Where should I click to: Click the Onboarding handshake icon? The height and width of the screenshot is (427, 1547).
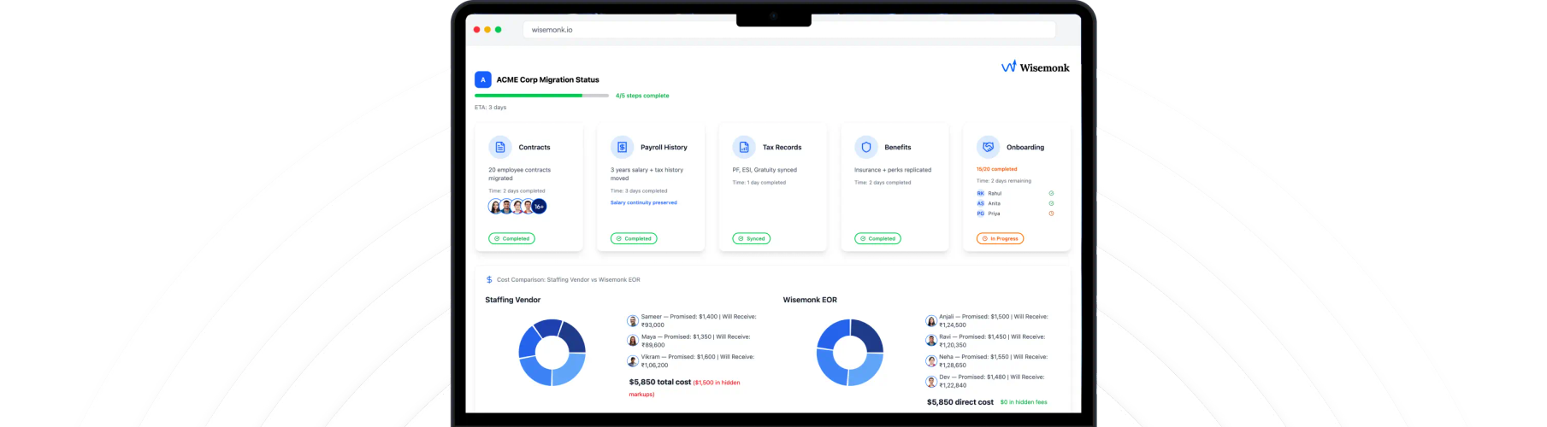988,147
